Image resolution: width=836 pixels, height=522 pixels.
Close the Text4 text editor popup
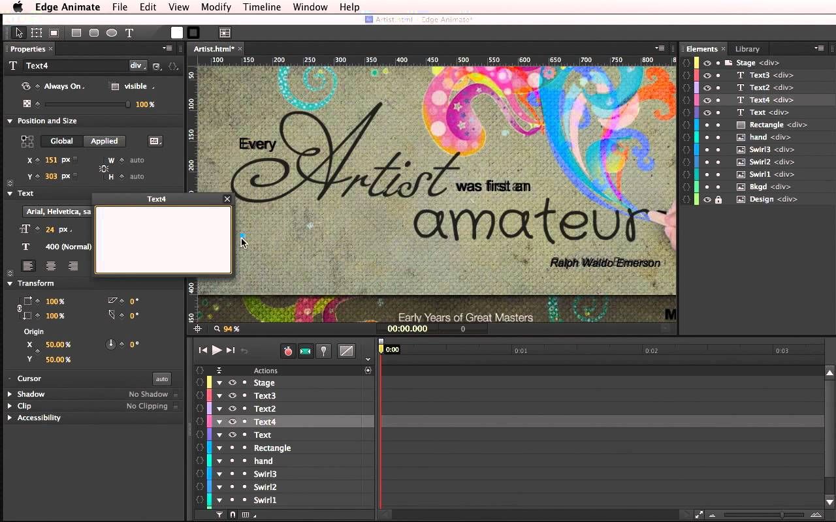click(227, 199)
